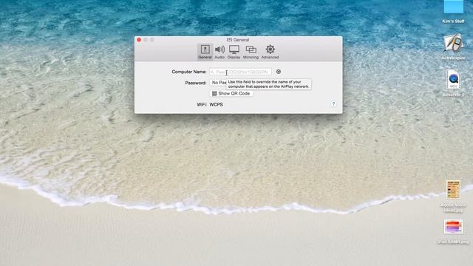Close the General preferences window
The image size is (473, 266).
pyautogui.click(x=139, y=40)
